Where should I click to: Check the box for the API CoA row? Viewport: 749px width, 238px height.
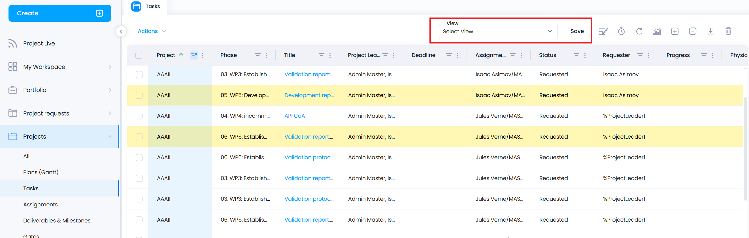tap(139, 116)
